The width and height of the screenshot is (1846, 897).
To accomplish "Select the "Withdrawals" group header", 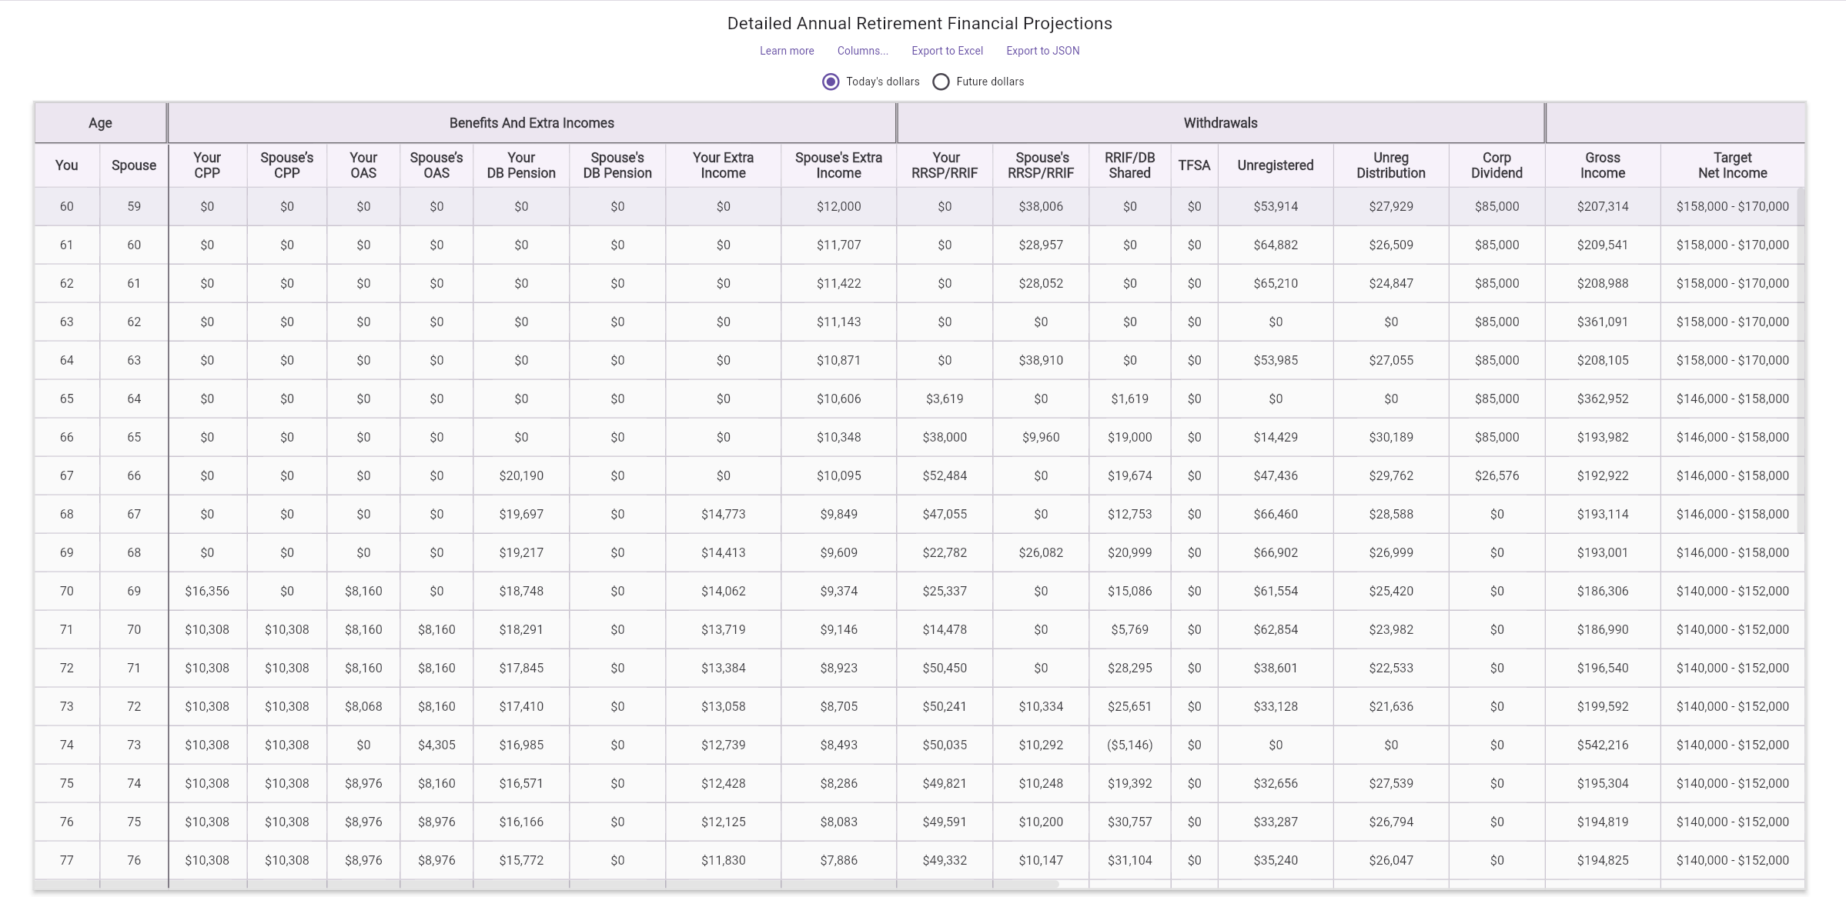I will click(x=1219, y=122).
